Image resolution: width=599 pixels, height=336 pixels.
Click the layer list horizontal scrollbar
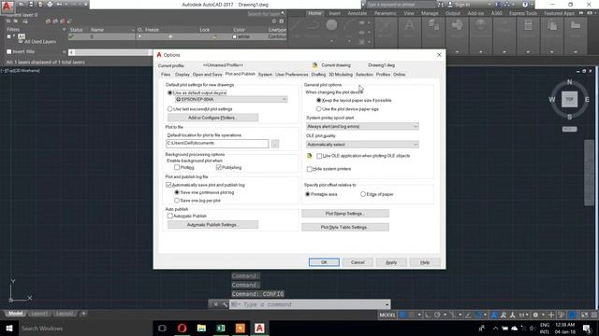point(110,52)
